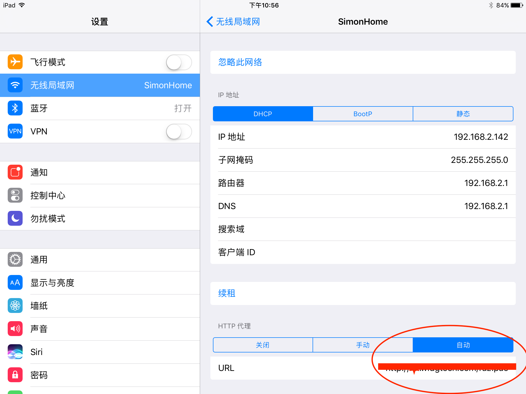Tap the 勿扰模式 moon icon
This screenshot has width=526, height=394.
[x=15, y=219]
